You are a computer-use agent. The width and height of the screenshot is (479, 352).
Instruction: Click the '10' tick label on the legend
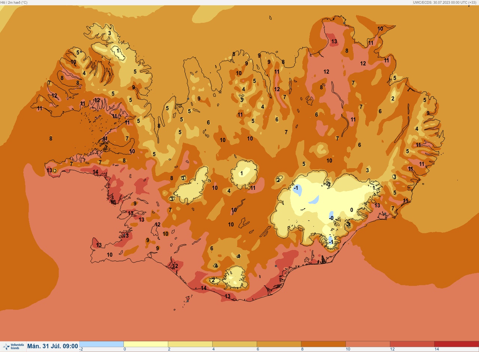(347, 349)
